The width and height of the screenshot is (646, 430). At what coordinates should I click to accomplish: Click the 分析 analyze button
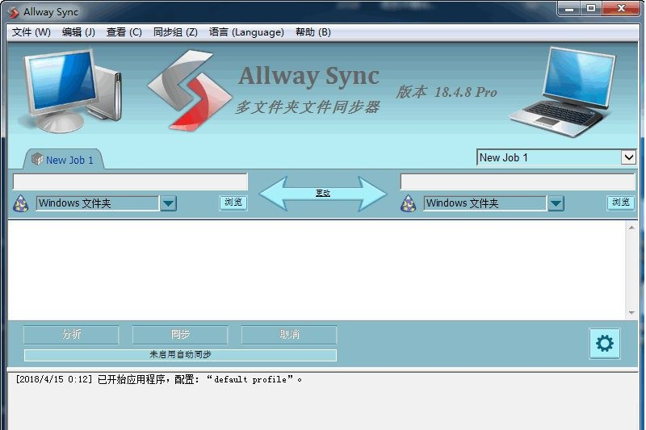71,335
